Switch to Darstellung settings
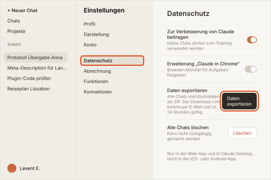This screenshot has width=271, height=180. click(x=96, y=34)
